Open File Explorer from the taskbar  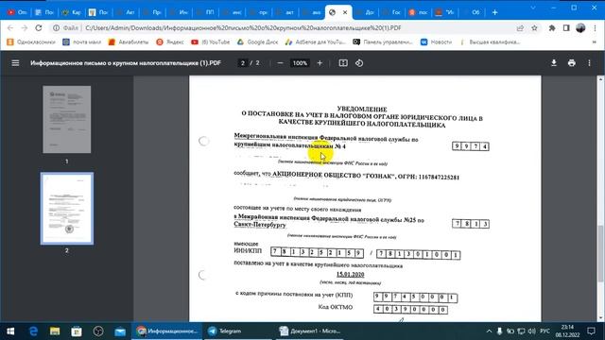pos(55,331)
